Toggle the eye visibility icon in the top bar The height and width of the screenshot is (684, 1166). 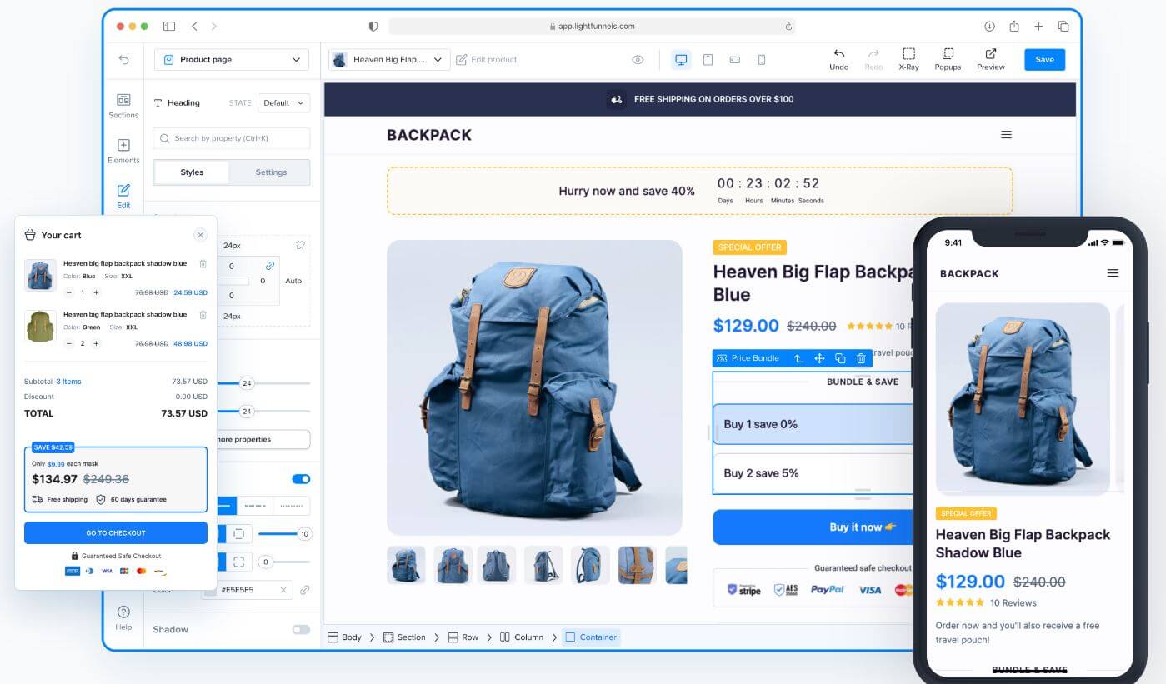click(638, 60)
